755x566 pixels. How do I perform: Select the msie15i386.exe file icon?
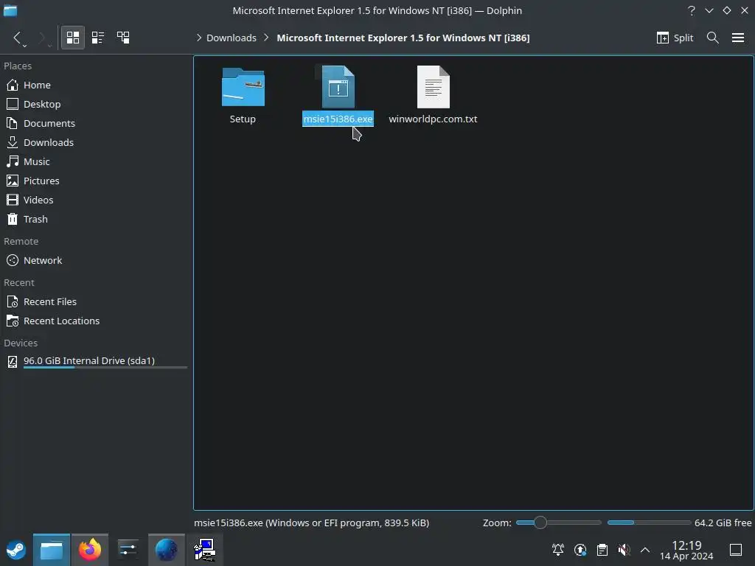coord(338,87)
